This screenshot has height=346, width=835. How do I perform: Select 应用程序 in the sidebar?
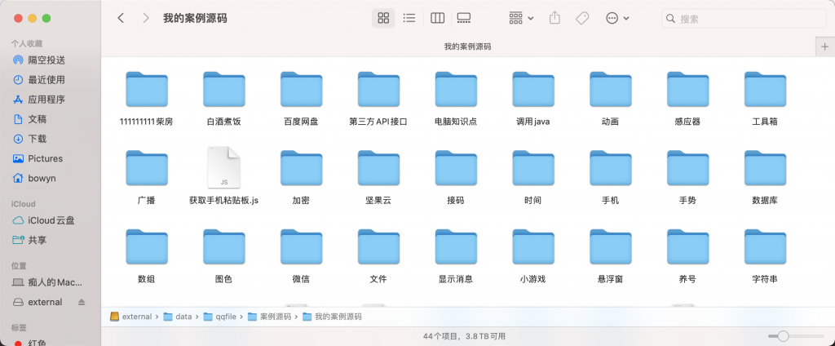point(46,100)
